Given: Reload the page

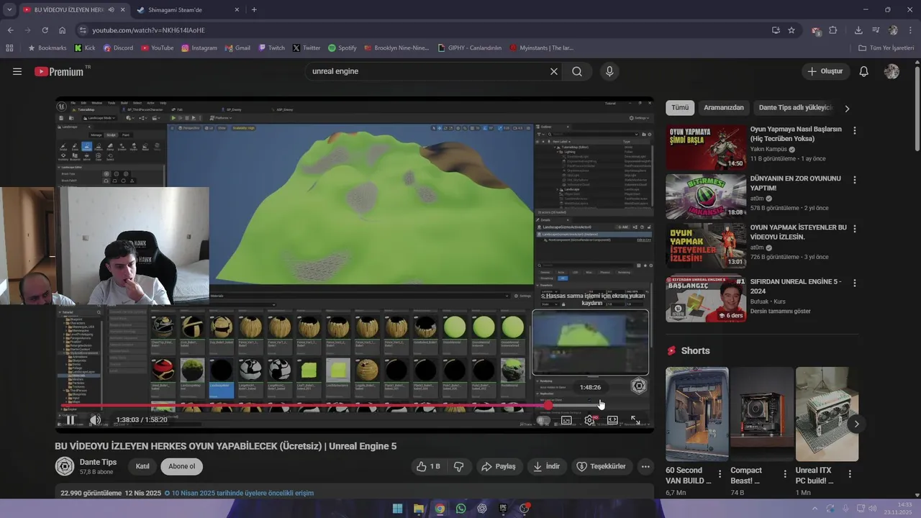Looking at the screenshot, I should (x=45, y=30).
